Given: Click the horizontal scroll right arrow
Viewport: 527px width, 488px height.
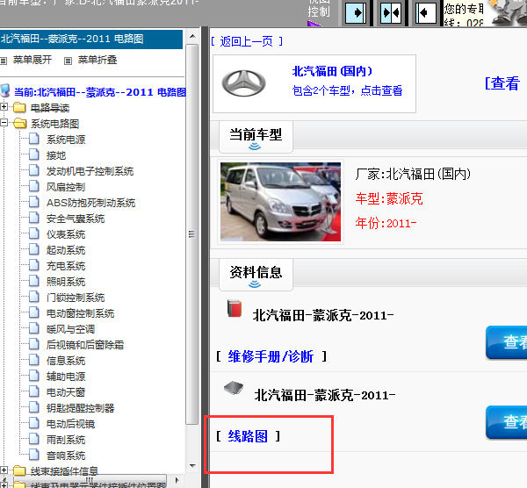Looking at the screenshot, I should point(177,480).
